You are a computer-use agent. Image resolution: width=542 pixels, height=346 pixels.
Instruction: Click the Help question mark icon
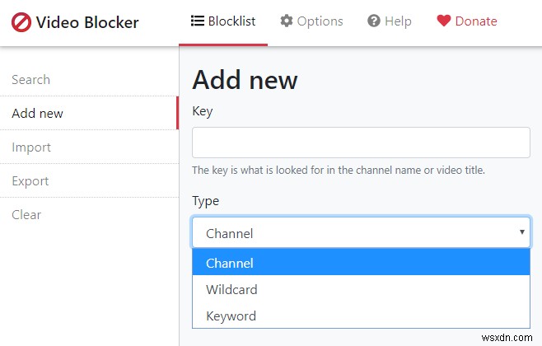tap(374, 21)
